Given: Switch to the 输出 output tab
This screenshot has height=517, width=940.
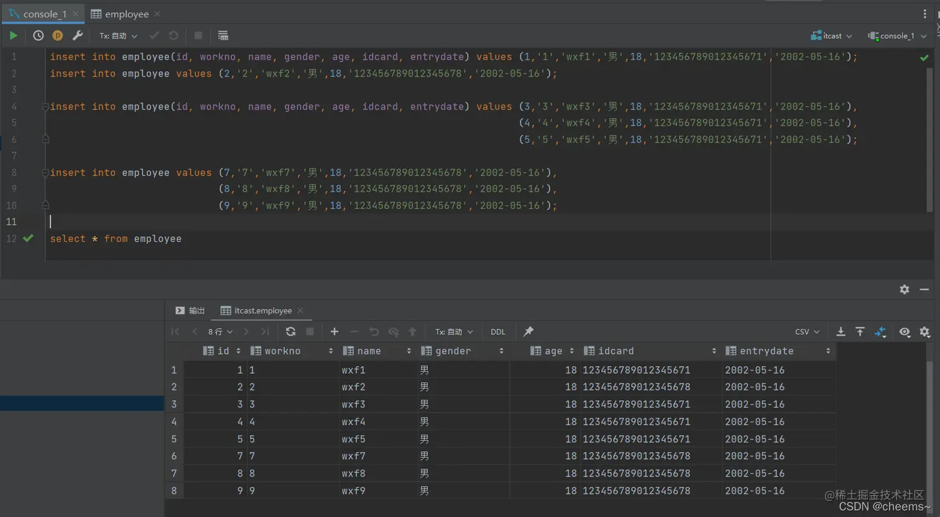Looking at the screenshot, I should tap(190, 310).
